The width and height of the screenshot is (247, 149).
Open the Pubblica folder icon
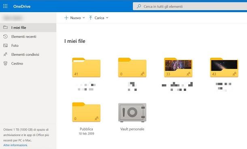(x=86, y=112)
